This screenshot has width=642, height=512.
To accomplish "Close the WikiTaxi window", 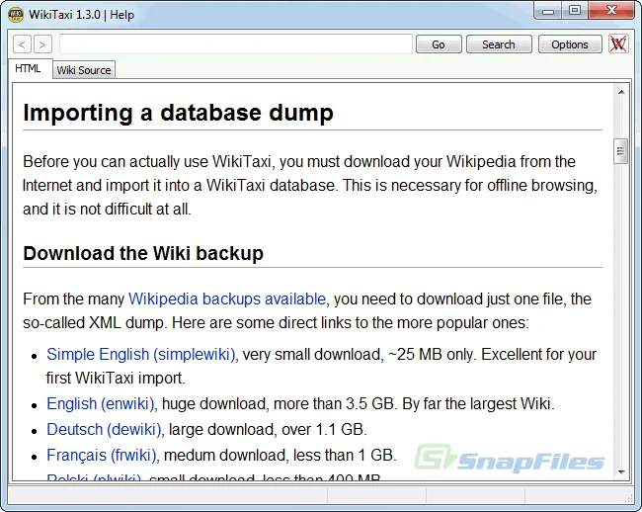I will click(x=611, y=11).
